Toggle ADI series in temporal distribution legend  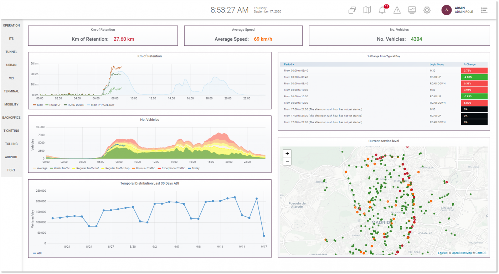[x=37, y=253]
